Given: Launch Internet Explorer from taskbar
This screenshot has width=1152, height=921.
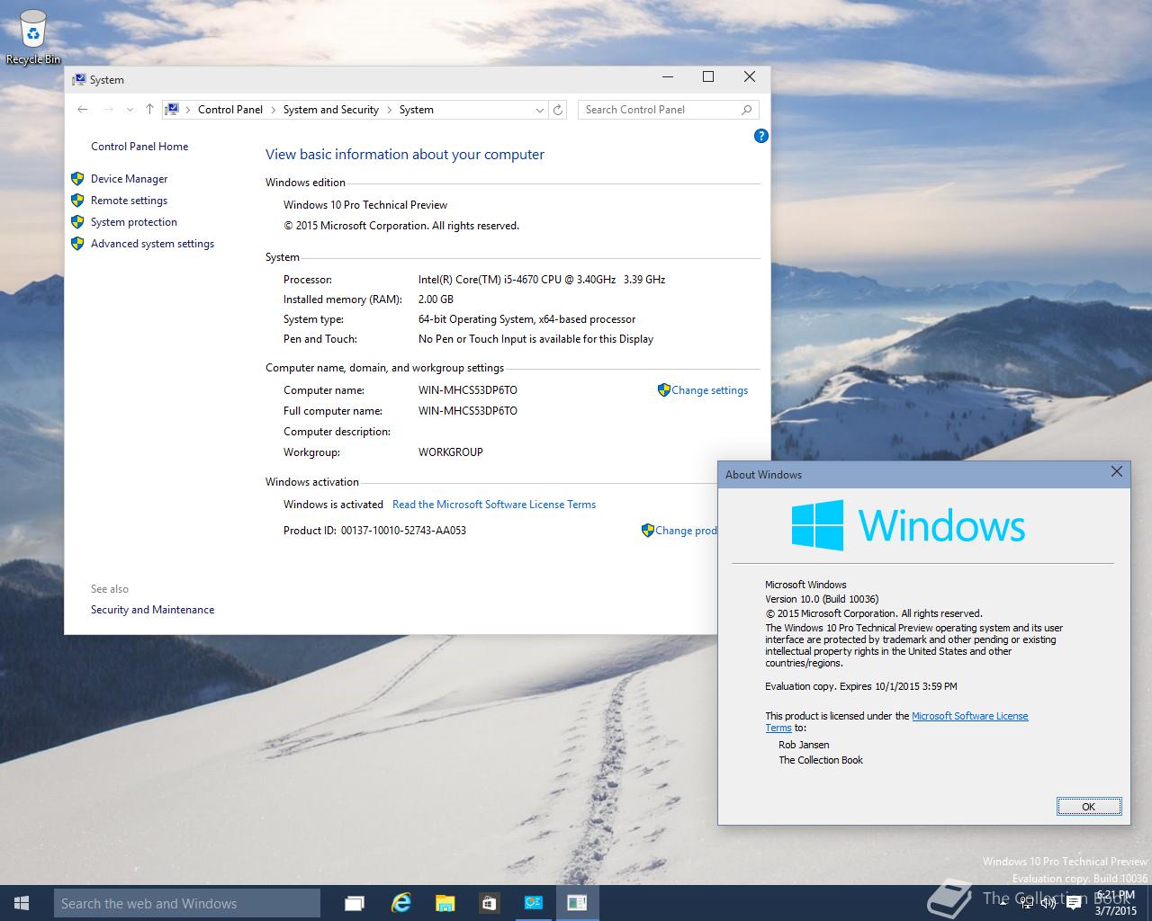Looking at the screenshot, I should coord(400,903).
